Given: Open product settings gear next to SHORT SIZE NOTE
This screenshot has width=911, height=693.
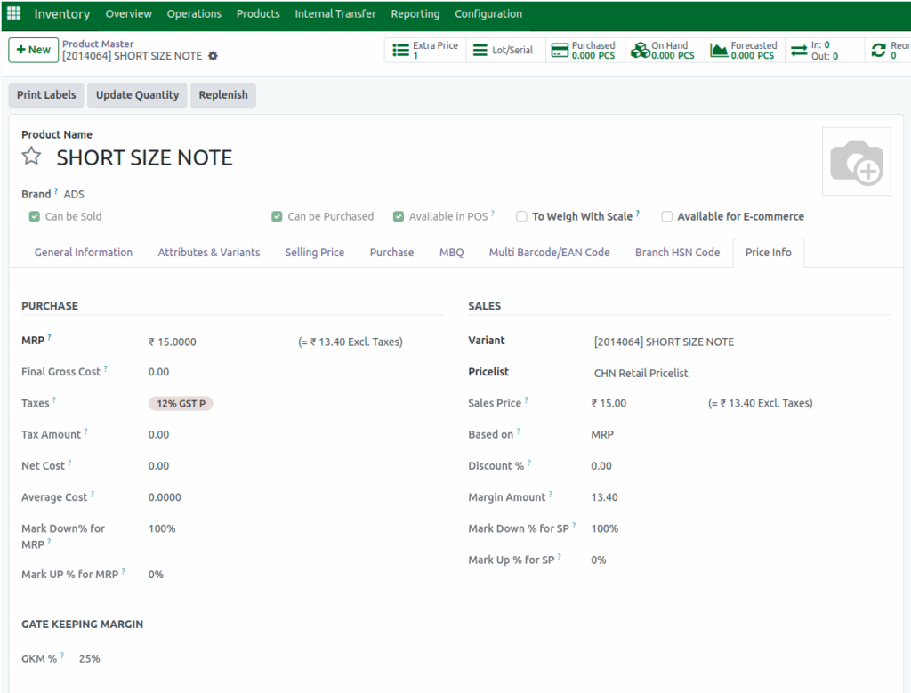Looking at the screenshot, I should point(213,54).
